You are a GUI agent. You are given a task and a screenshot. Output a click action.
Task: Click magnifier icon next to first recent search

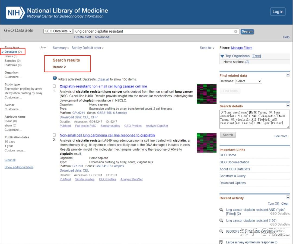[x=221, y=210]
